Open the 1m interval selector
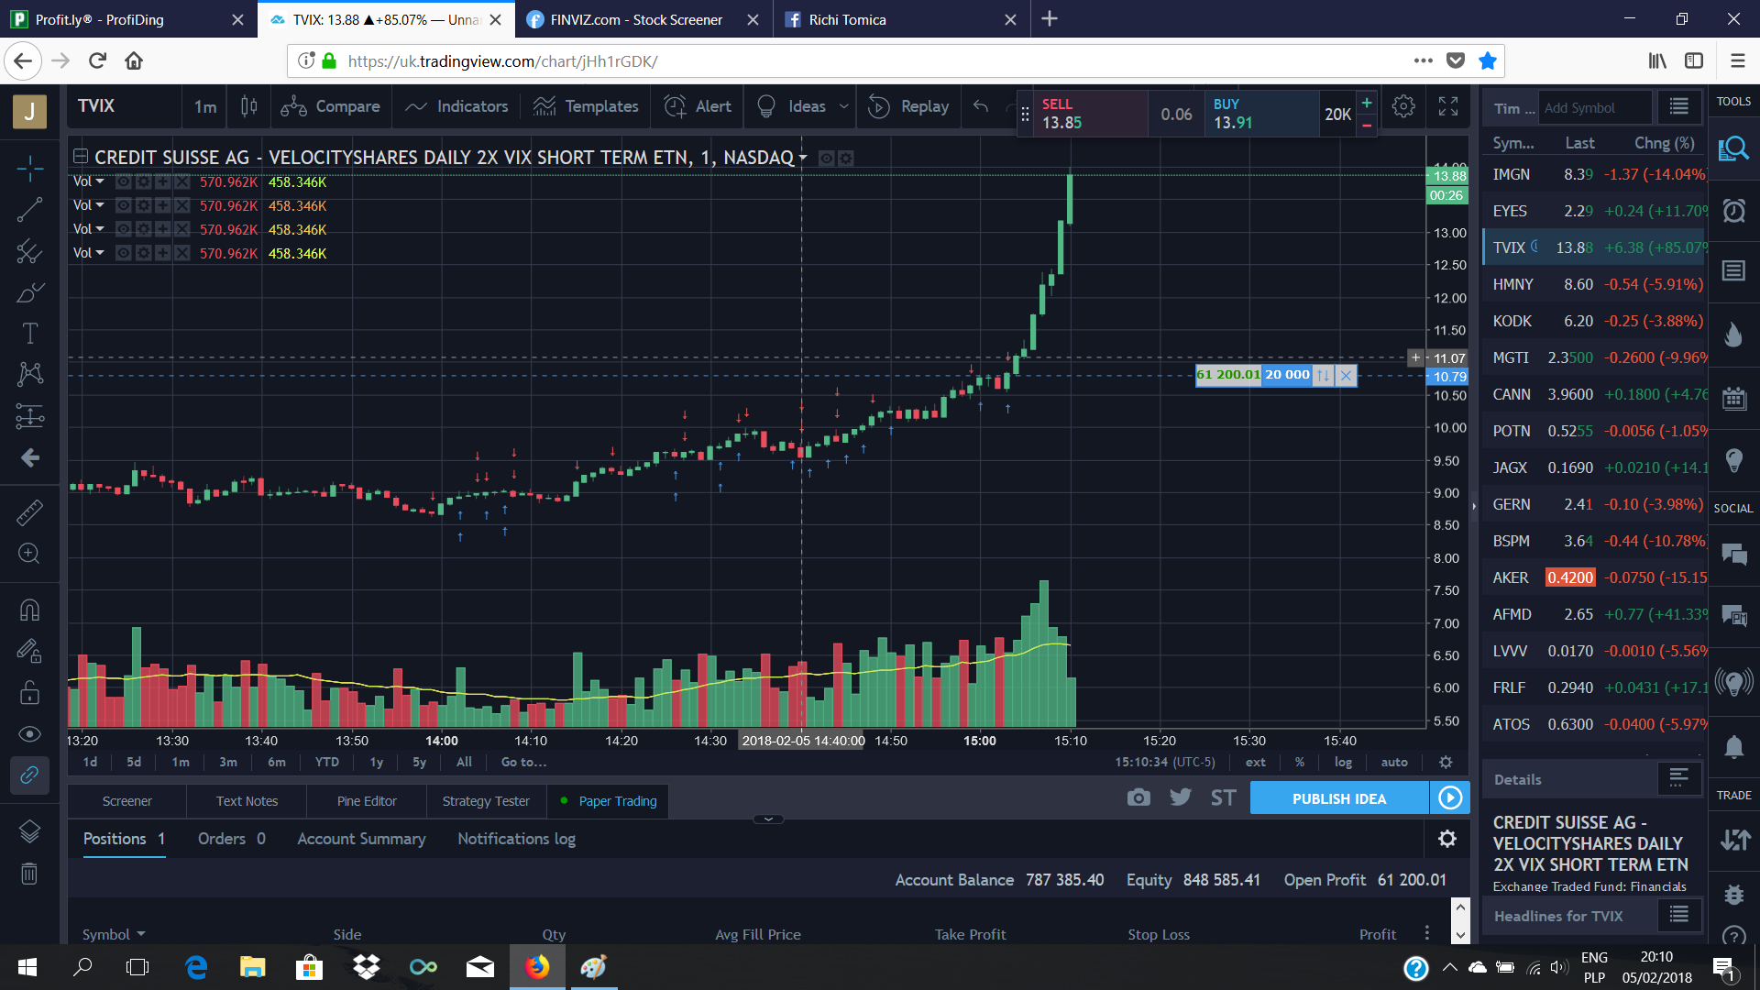This screenshot has height=990, width=1760. 205,106
